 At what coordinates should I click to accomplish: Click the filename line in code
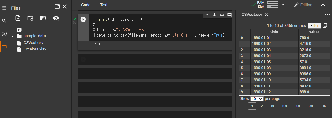coord(122,30)
